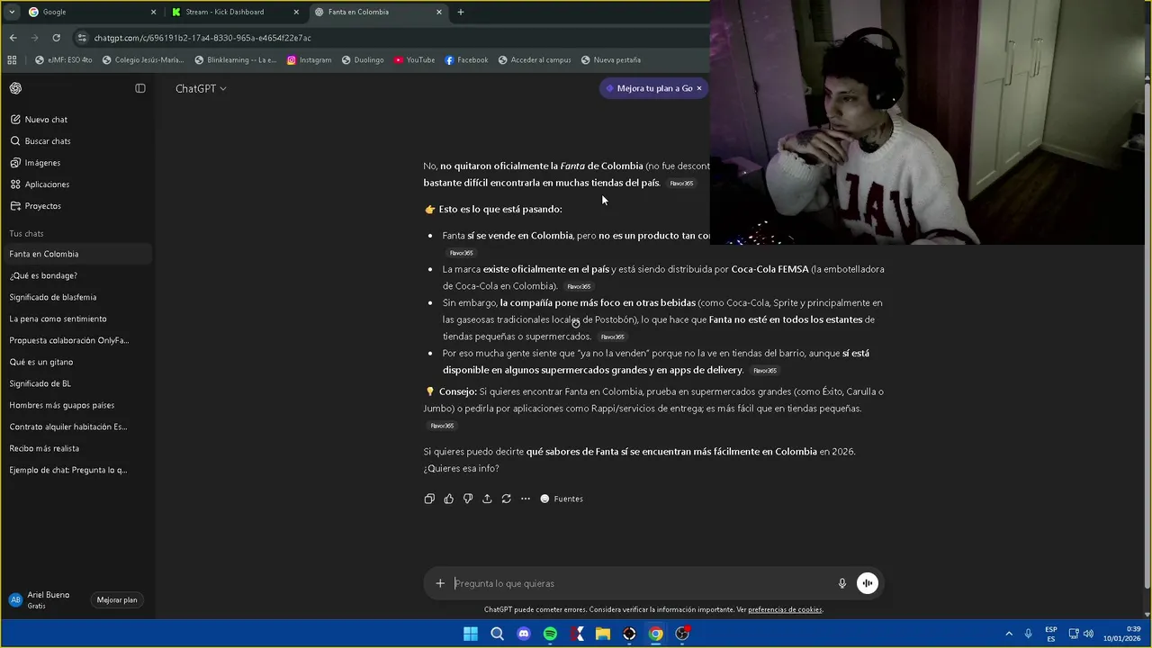The width and height of the screenshot is (1152, 648).
Task: Click the taskbar clock and date
Action: click(x=1121, y=634)
